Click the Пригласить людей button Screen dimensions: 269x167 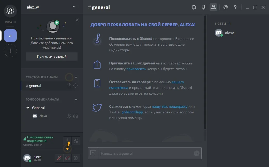coord(52,56)
